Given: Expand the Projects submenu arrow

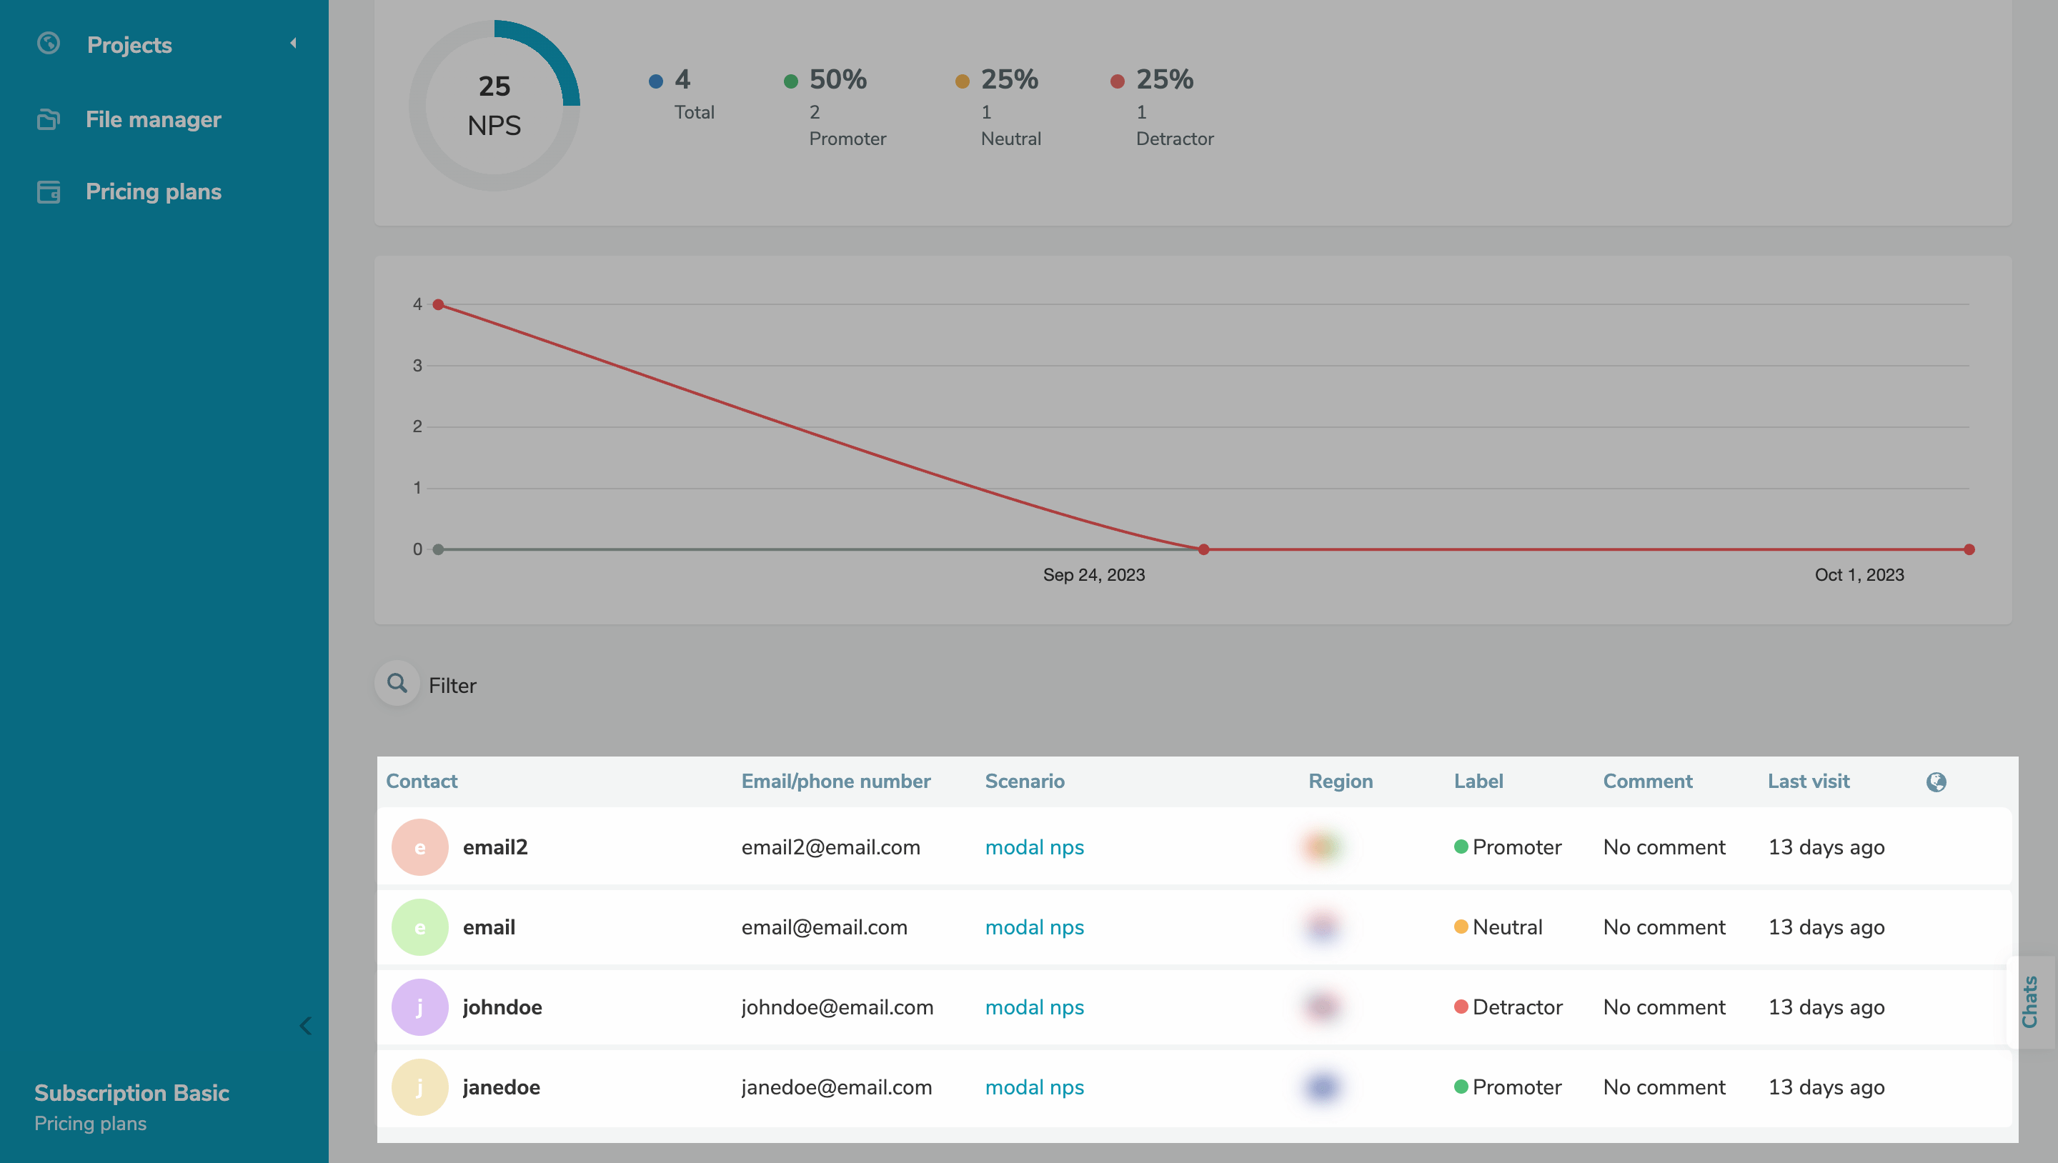Looking at the screenshot, I should [293, 43].
